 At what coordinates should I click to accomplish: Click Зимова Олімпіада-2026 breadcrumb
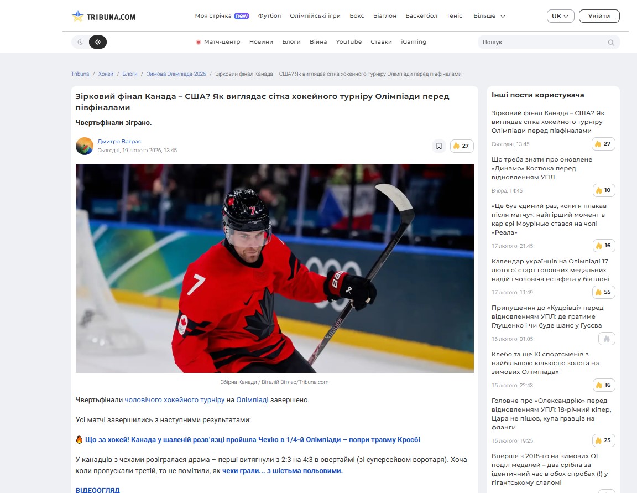(176, 74)
